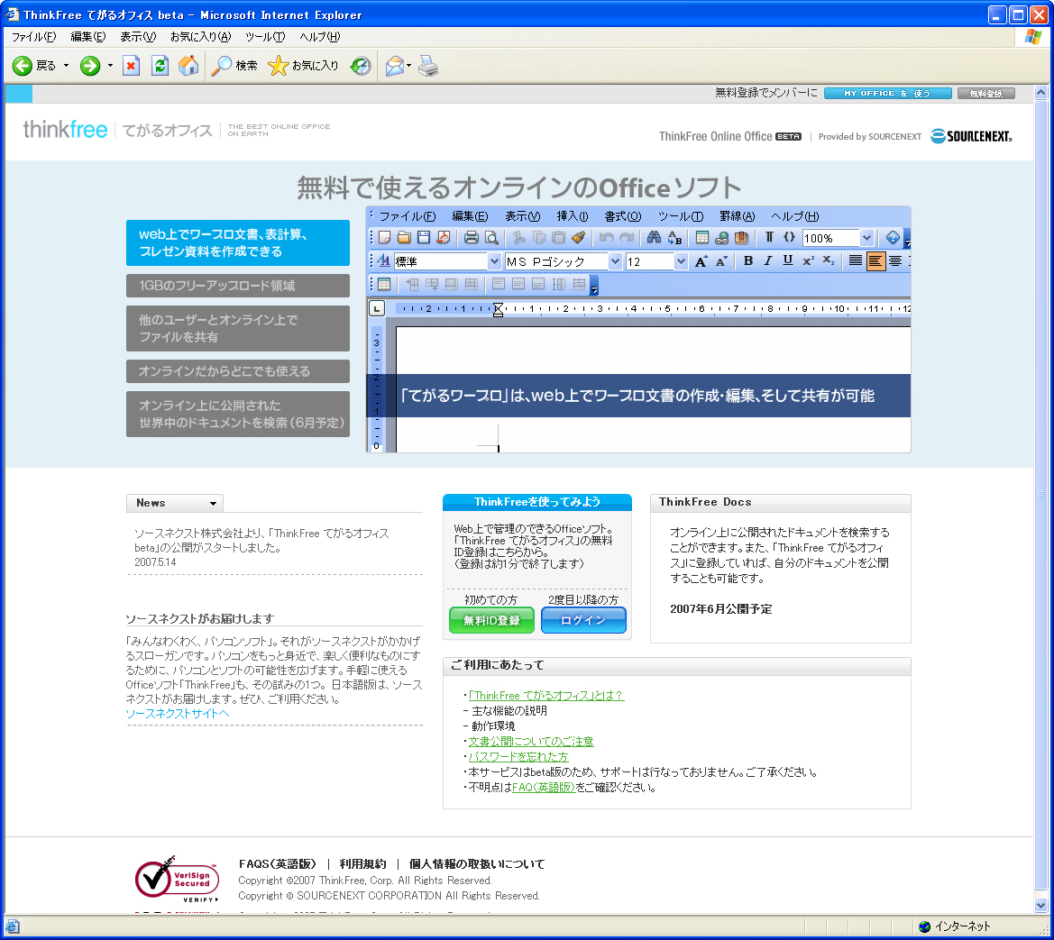Viewport: 1054px width, 940px height.
Task: Select the 1GBのフリーアップロード領域 feature tab
Action: pyautogui.click(x=238, y=286)
